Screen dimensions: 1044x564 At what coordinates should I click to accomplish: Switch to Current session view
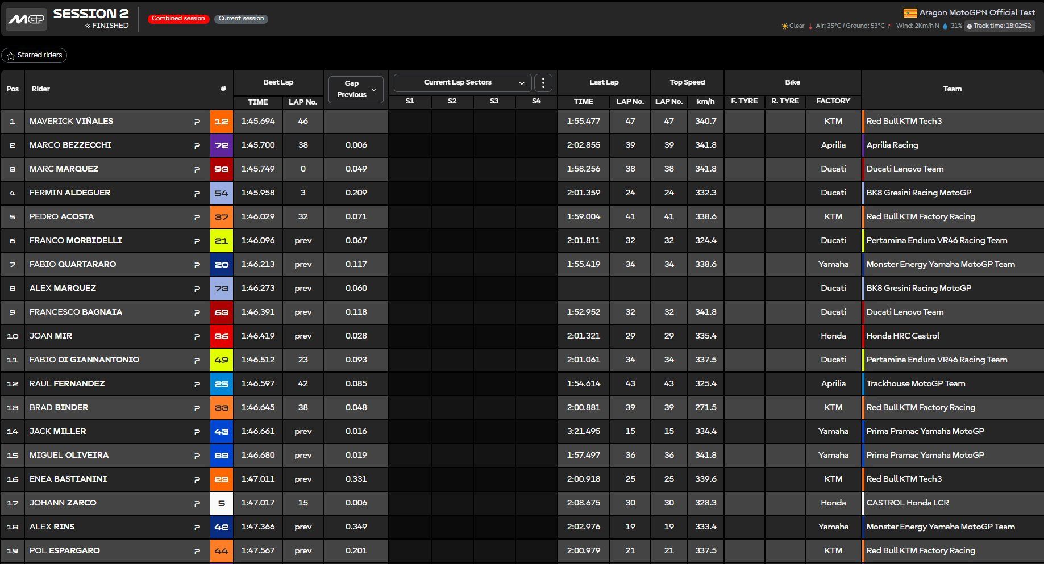(x=241, y=19)
